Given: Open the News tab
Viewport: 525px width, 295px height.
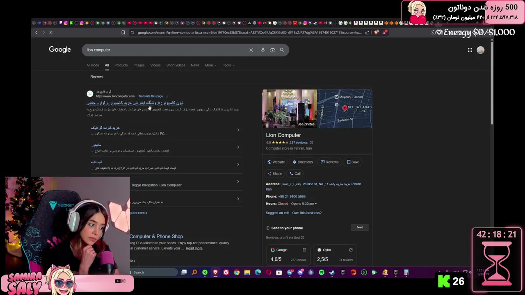Looking at the screenshot, I should coord(195,65).
